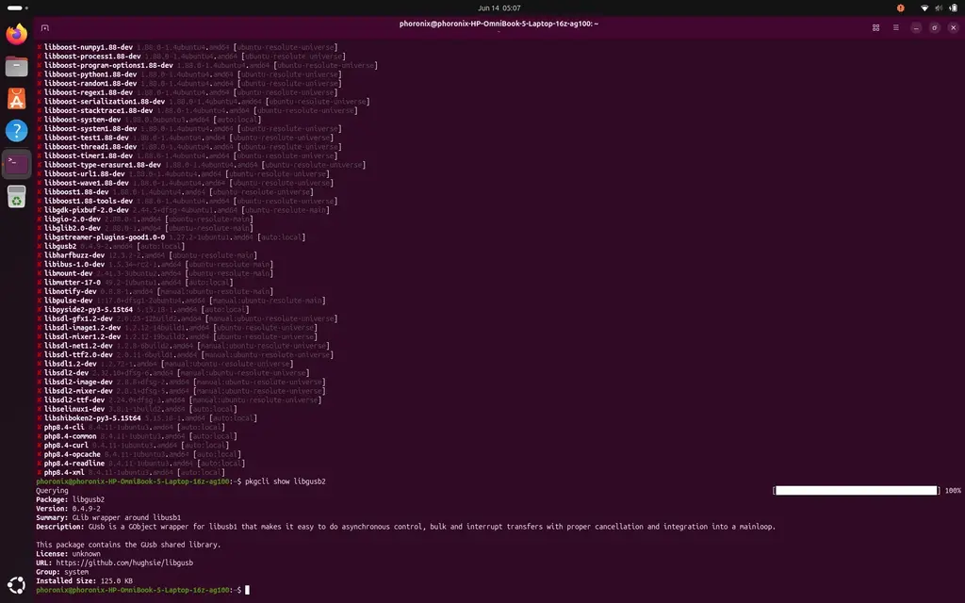Open the Wi-Fi status icon
The image size is (965, 603).
point(924,8)
